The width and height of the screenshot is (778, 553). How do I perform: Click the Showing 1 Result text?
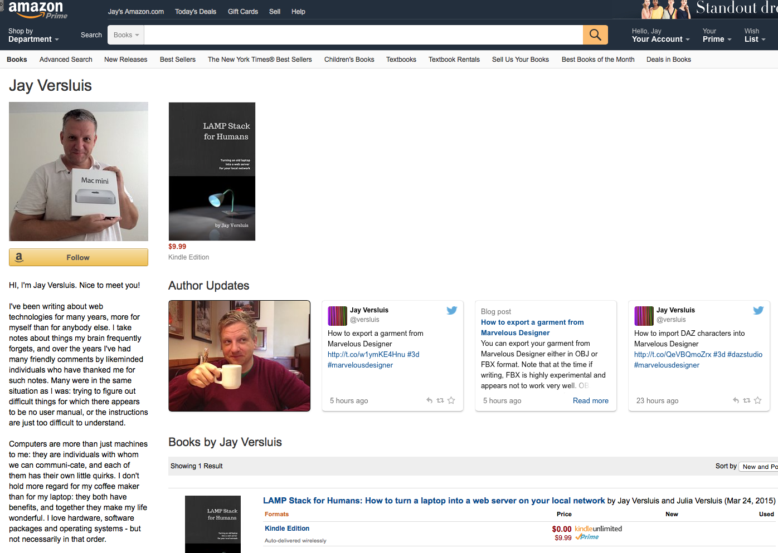point(197,466)
